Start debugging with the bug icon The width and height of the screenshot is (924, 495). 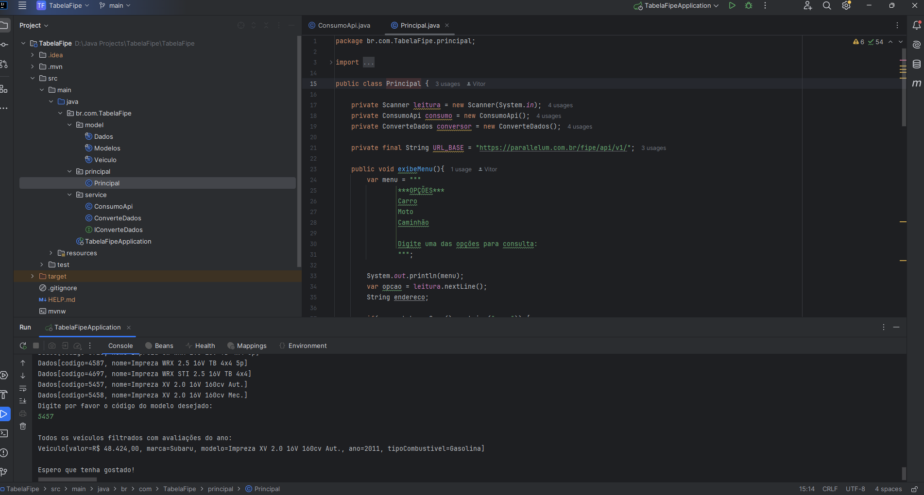click(749, 6)
